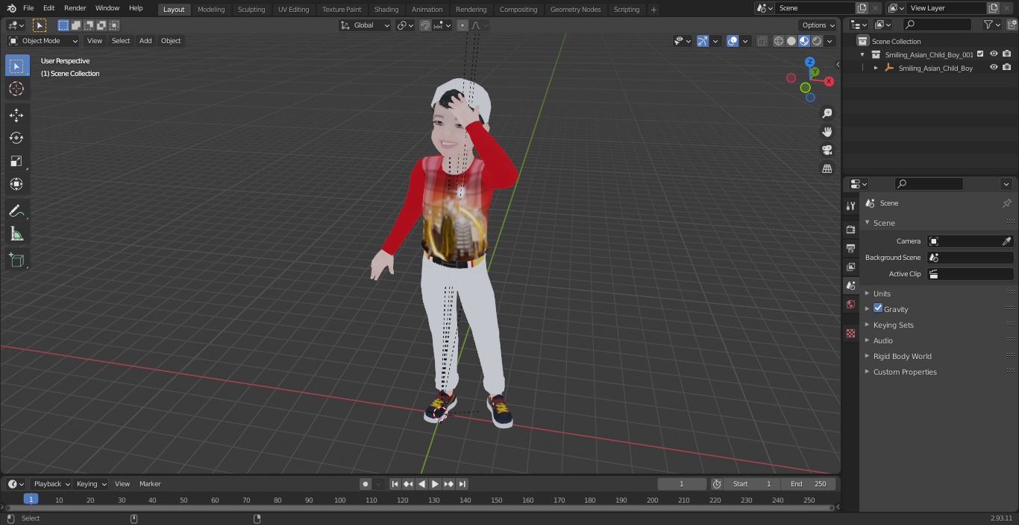The image size is (1019, 525).
Task: Select the Rotate tool
Action: tap(16, 138)
